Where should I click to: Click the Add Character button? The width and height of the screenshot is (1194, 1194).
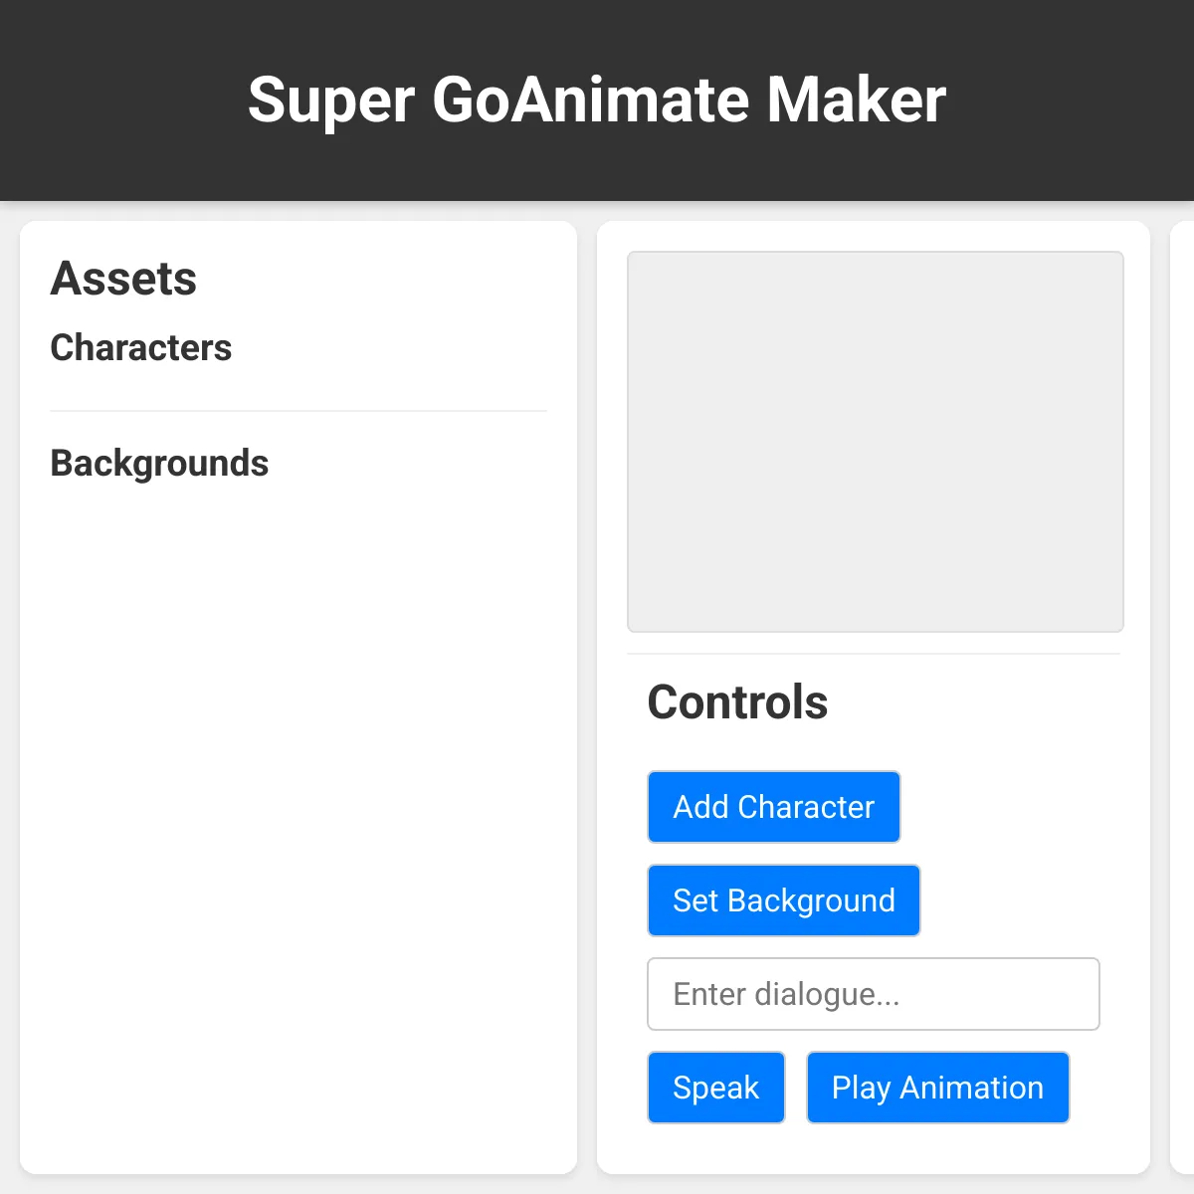[774, 807]
